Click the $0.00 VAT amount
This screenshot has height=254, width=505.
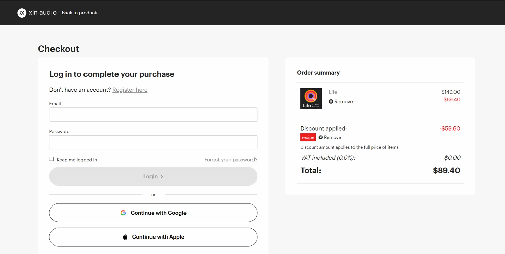click(452, 158)
